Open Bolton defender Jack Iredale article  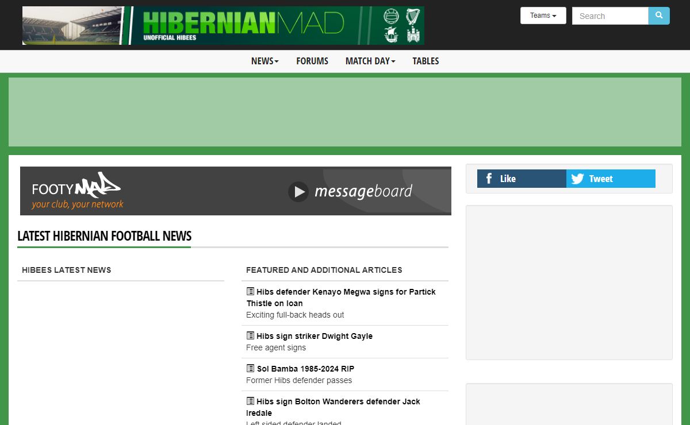click(x=333, y=407)
